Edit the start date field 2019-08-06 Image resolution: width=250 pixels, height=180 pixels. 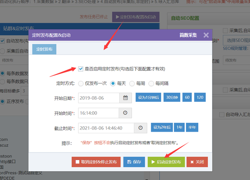(99, 98)
